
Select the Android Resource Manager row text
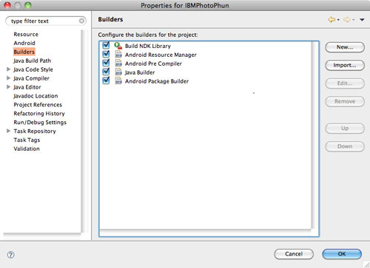click(161, 55)
